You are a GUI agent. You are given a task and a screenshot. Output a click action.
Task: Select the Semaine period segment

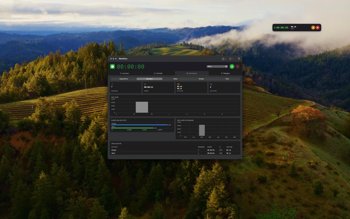pyautogui.click(x=149, y=79)
